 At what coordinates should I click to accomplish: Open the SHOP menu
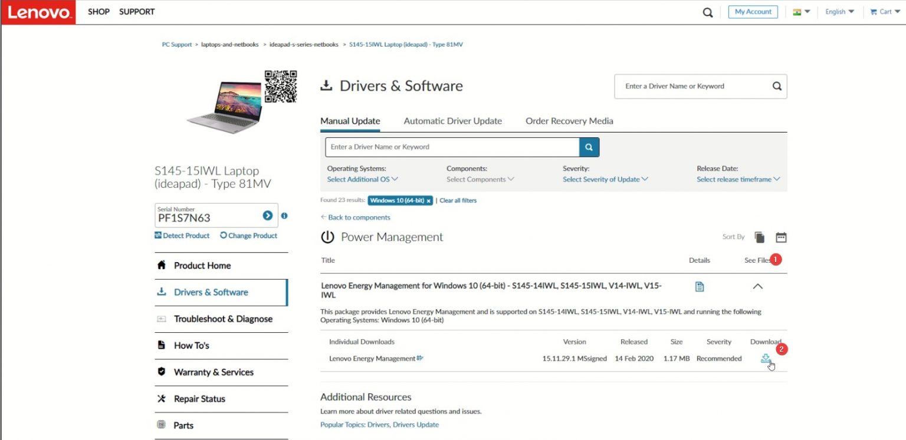(x=99, y=12)
